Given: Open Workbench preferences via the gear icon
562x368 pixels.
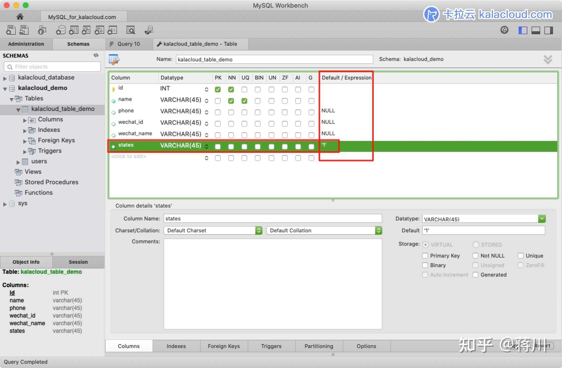Looking at the screenshot, I should click(x=504, y=30).
